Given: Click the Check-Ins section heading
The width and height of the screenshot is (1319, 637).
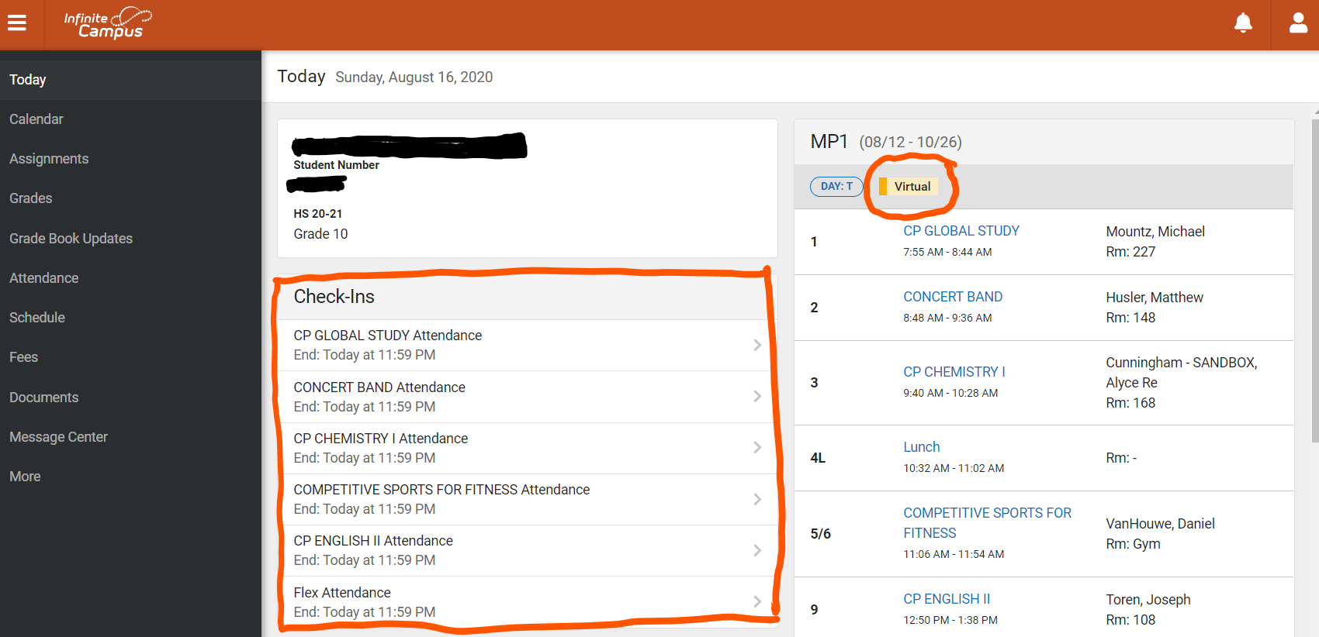Looking at the screenshot, I should coord(334,297).
